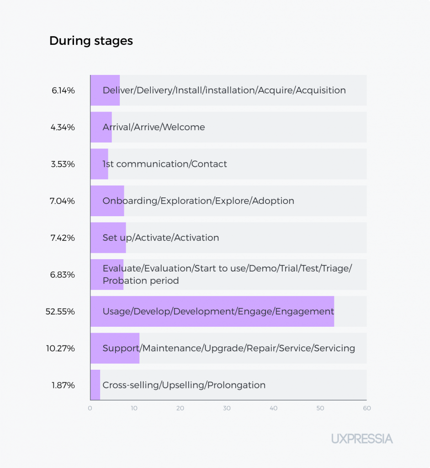Select the Deliver/Delivery/Install bar
430x468 pixels.
point(105,90)
